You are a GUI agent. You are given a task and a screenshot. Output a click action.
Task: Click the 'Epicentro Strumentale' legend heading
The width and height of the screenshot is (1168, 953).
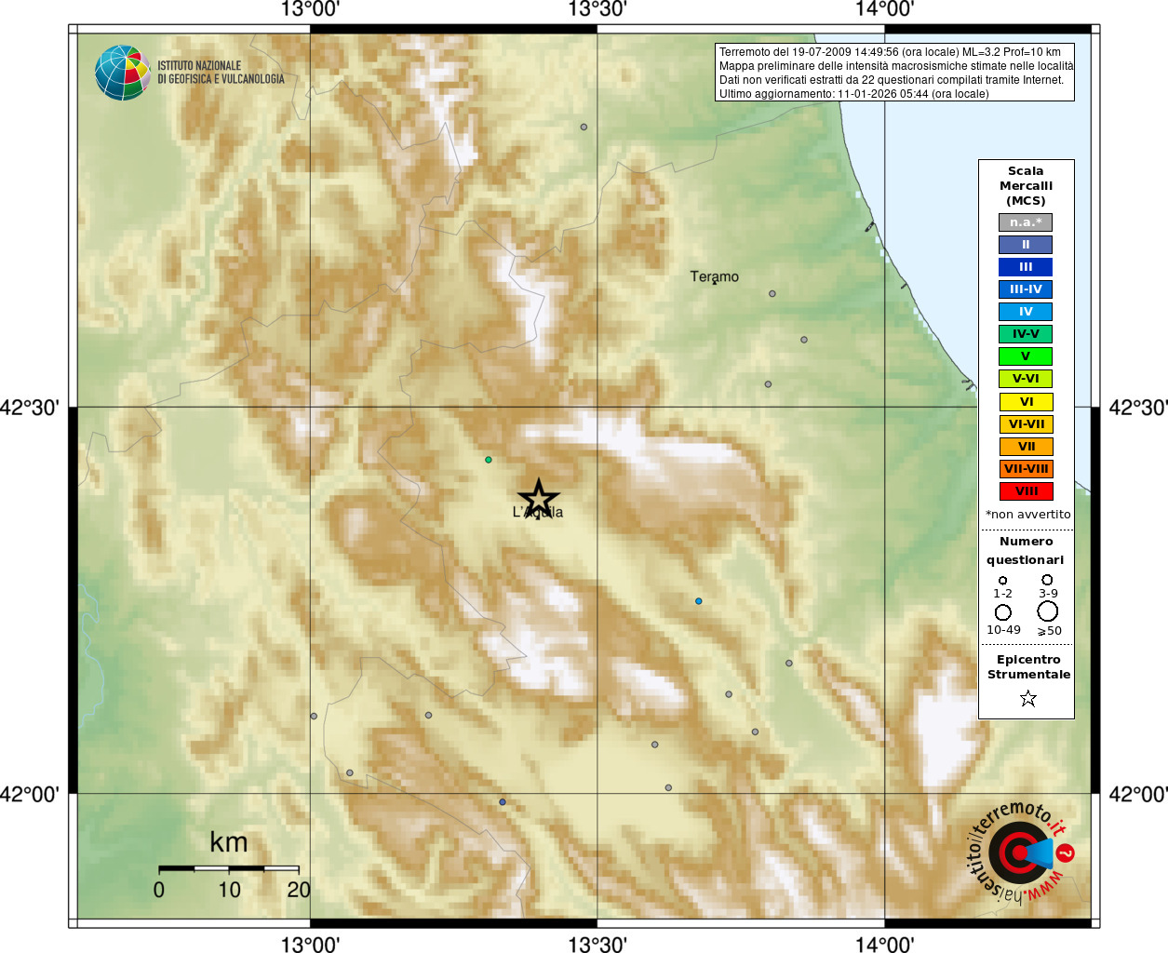(1028, 667)
